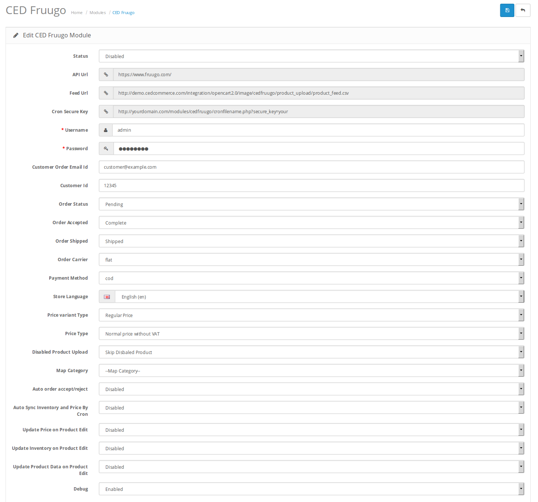This screenshot has width=538, height=502.
Task: Click the flag icon in Store Language
Action: (107, 297)
